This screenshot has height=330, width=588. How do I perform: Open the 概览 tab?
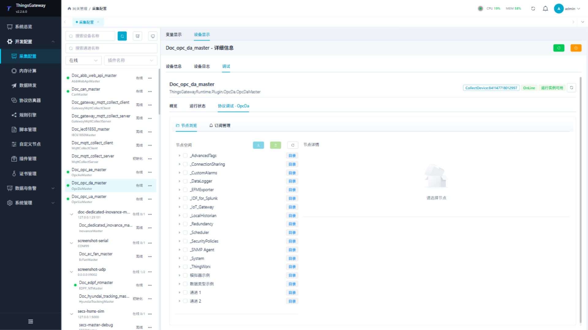coord(173,106)
